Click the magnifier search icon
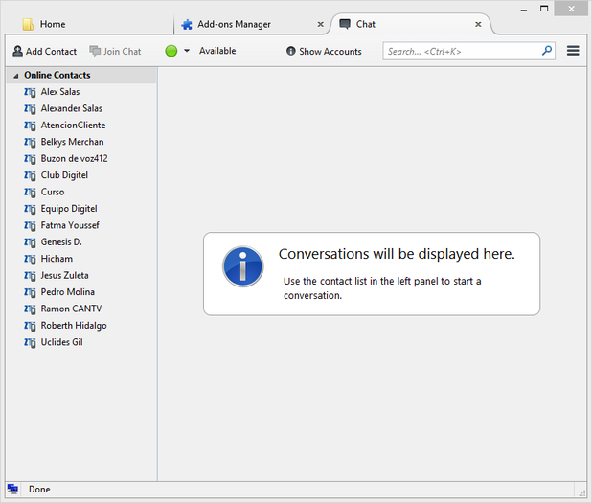This screenshot has width=592, height=503. tap(547, 51)
